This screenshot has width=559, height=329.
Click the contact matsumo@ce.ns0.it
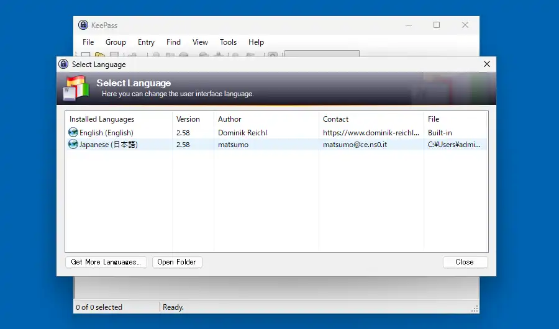[x=355, y=145]
